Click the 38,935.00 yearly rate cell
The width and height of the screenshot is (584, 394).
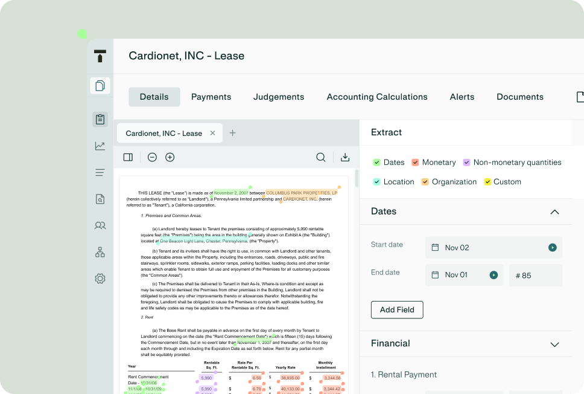tap(290, 378)
